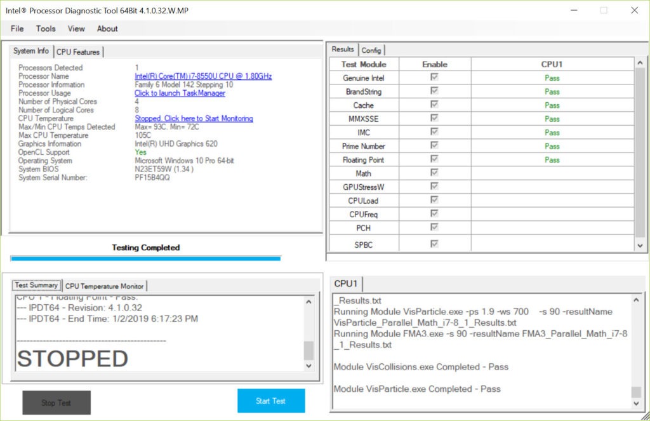Open the About menu

(107, 29)
